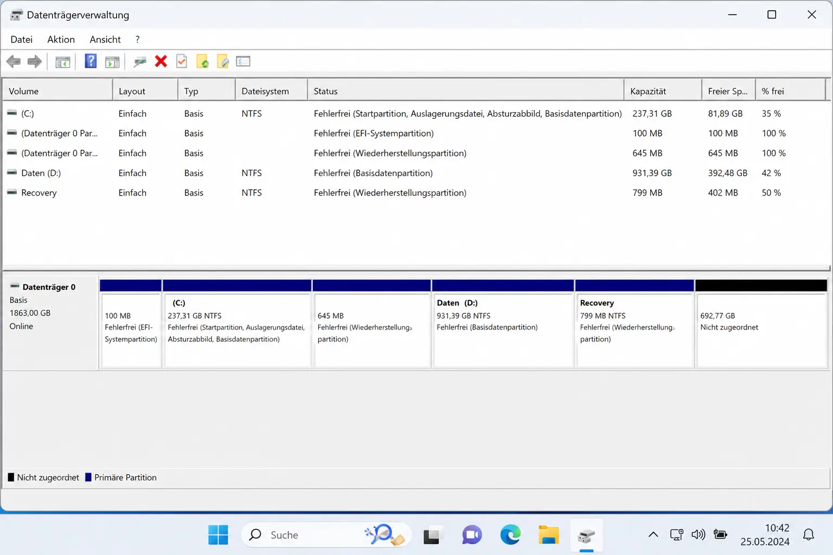Click the drive icon of Daten (D:) row
Viewport: 833px width, 555px height.
[x=12, y=173]
